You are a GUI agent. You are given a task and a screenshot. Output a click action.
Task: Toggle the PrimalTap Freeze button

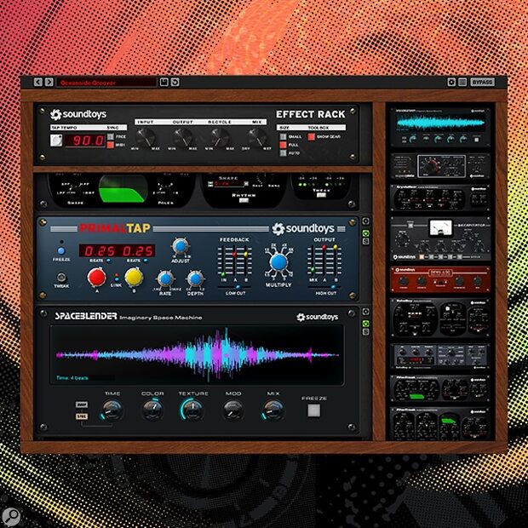pyautogui.click(x=61, y=251)
